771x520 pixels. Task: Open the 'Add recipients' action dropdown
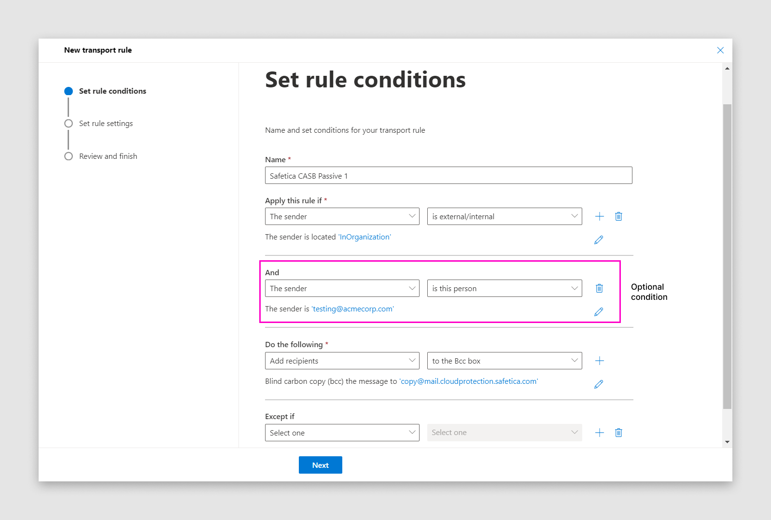click(x=342, y=361)
